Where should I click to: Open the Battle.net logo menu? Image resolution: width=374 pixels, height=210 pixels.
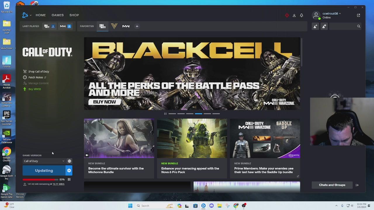(x=25, y=15)
